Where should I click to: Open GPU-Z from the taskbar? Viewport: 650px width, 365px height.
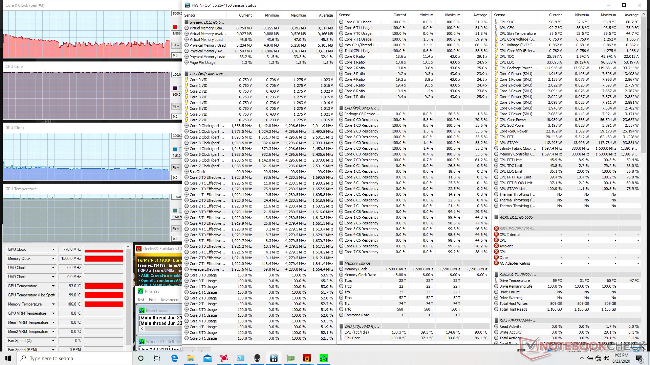coord(290,358)
